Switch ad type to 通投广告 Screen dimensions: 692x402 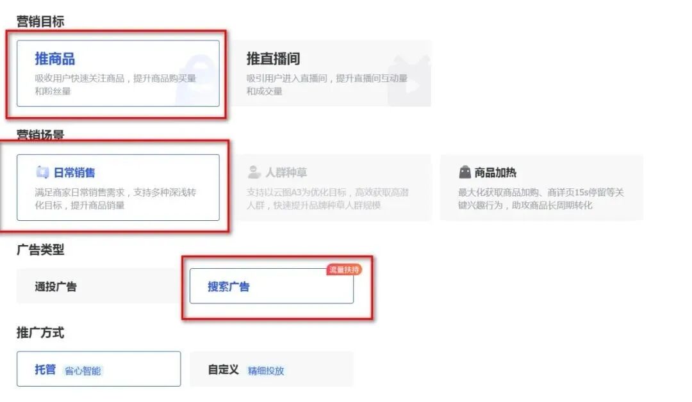click(99, 286)
